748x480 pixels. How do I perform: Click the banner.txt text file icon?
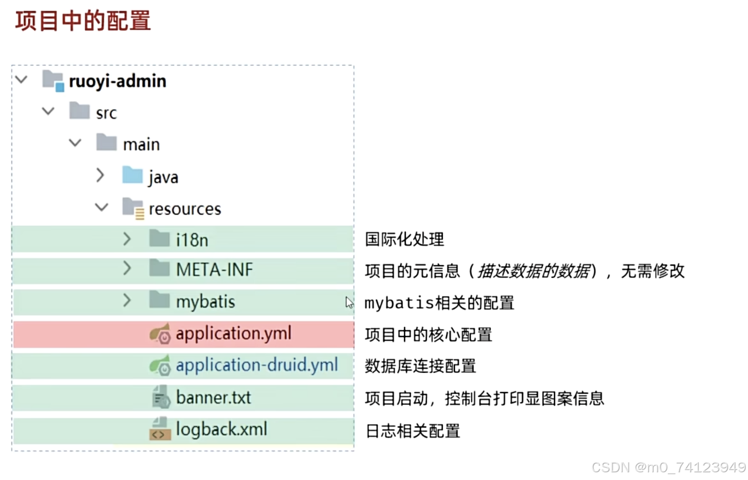pyautogui.click(x=161, y=397)
